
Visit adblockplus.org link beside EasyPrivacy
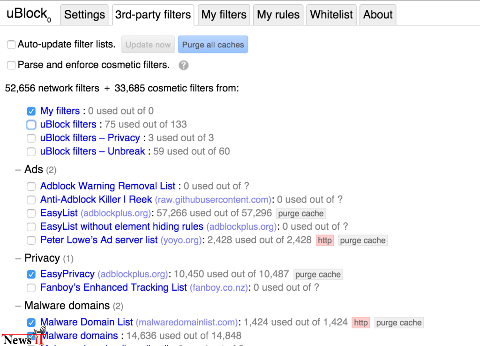point(133,274)
